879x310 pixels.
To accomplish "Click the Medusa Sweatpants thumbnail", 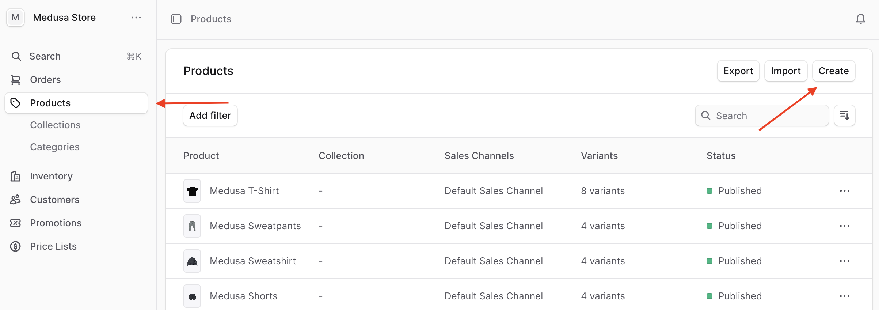I will point(192,226).
